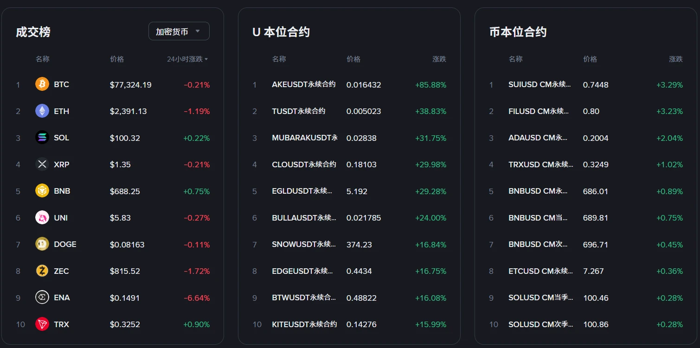This screenshot has width=700, height=348.
Task: Click 价格 header in 币本位合约
Action: pyautogui.click(x=590, y=59)
